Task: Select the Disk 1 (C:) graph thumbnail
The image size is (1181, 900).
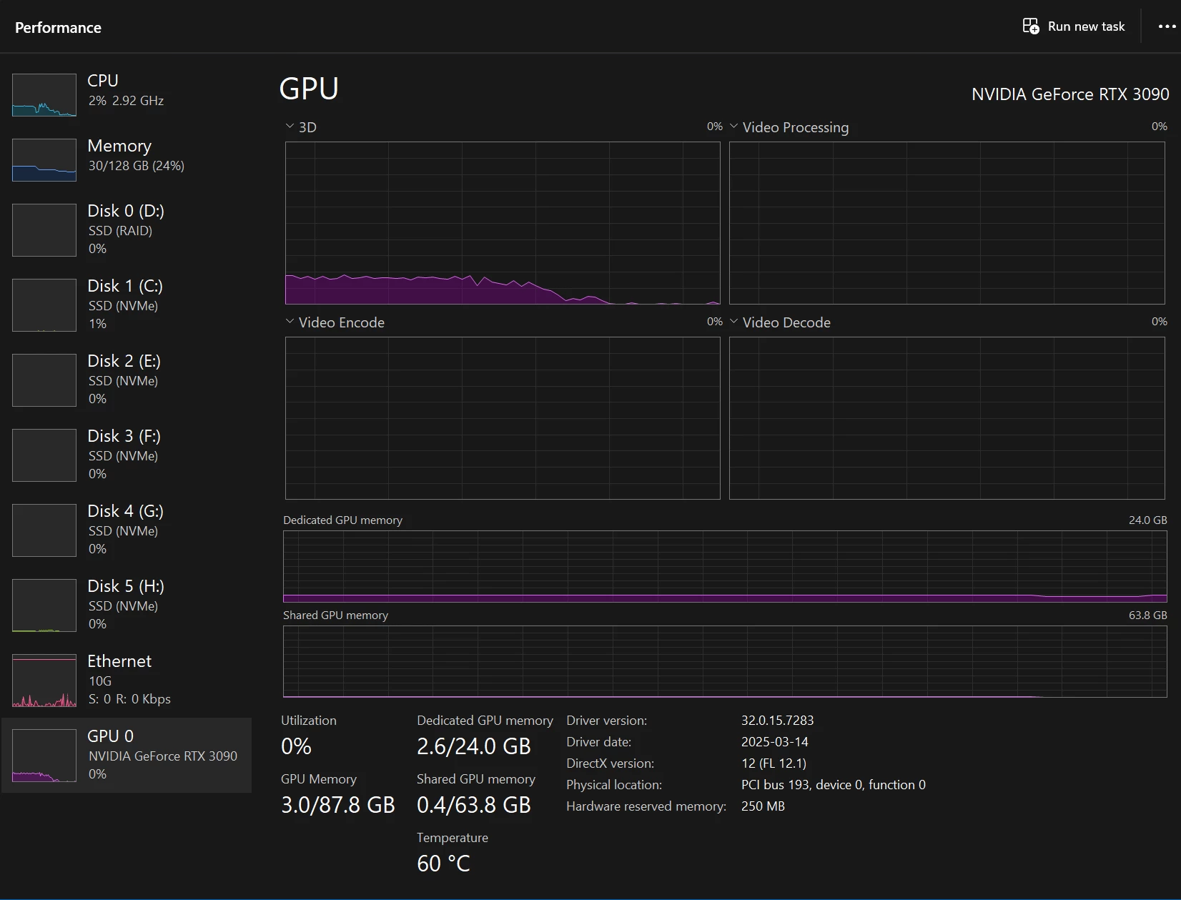Action: [x=44, y=305]
